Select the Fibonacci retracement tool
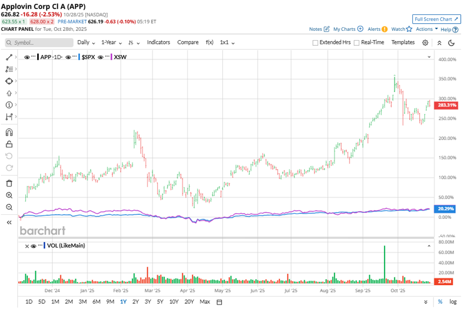This screenshot has width=465, height=310. click(9, 69)
